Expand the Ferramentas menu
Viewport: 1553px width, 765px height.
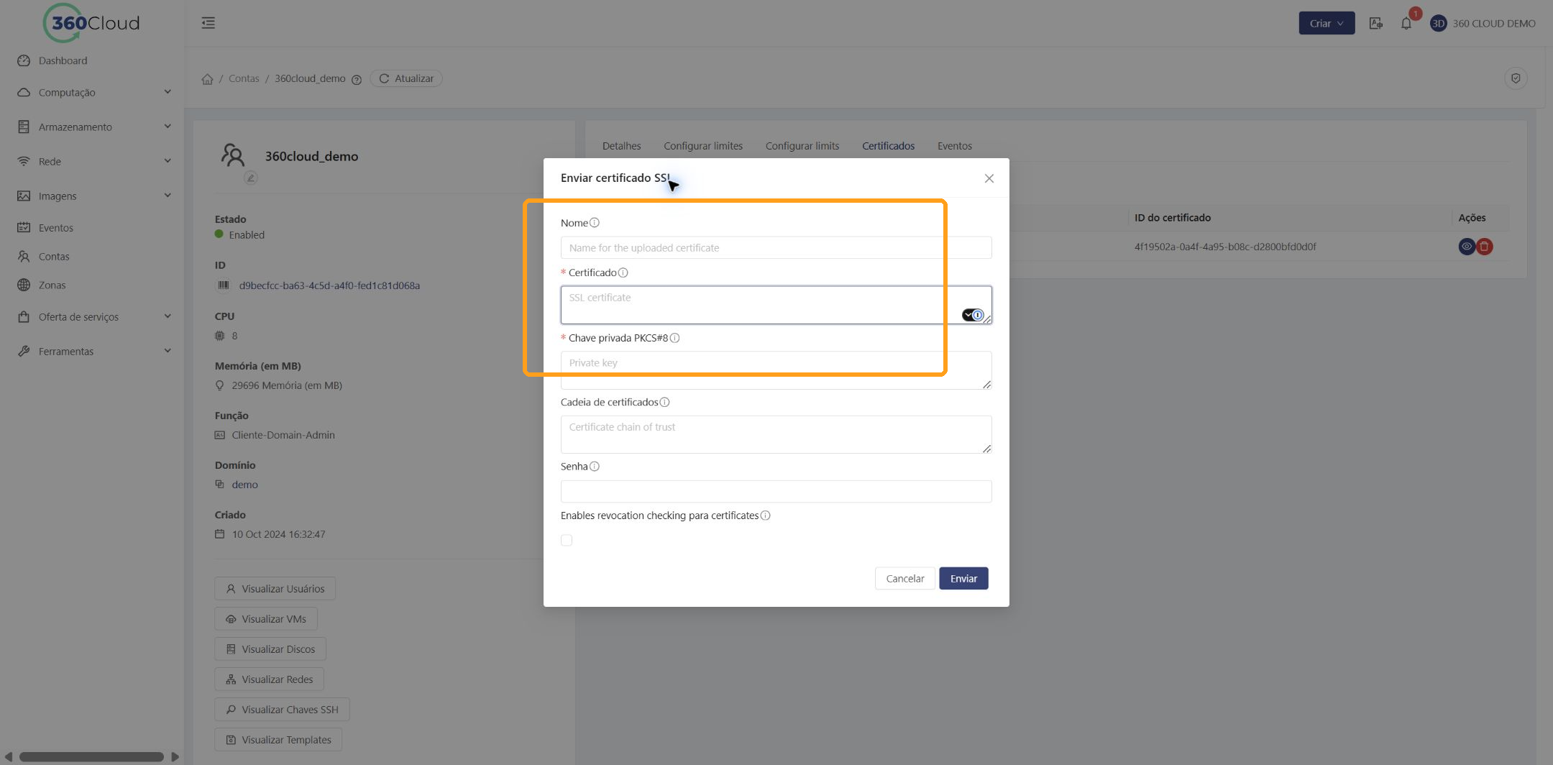(x=93, y=351)
